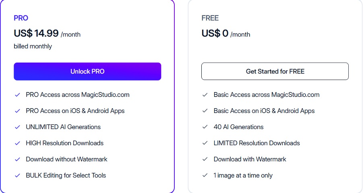Click checkmark beside Download without Watermark

click(17, 159)
